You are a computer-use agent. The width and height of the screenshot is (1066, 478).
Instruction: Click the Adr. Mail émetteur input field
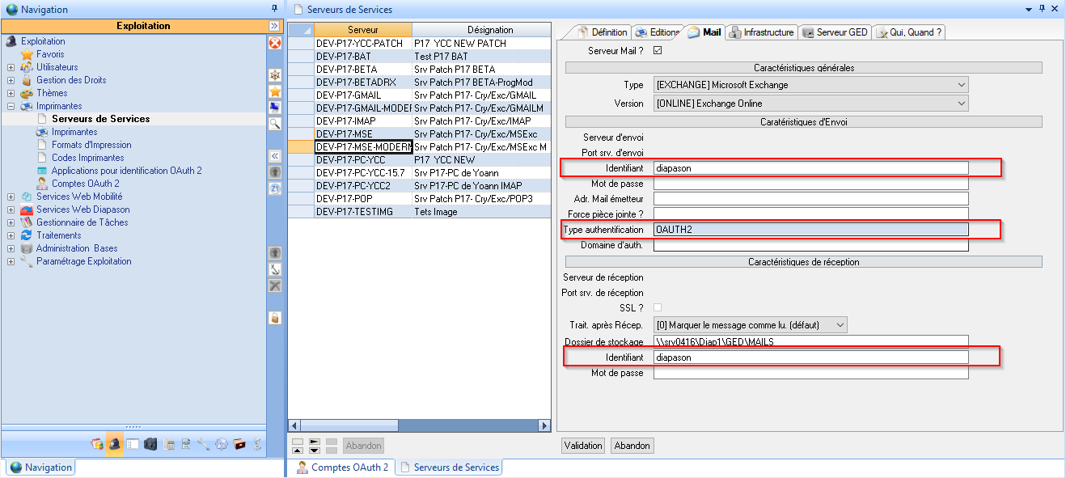coord(810,199)
